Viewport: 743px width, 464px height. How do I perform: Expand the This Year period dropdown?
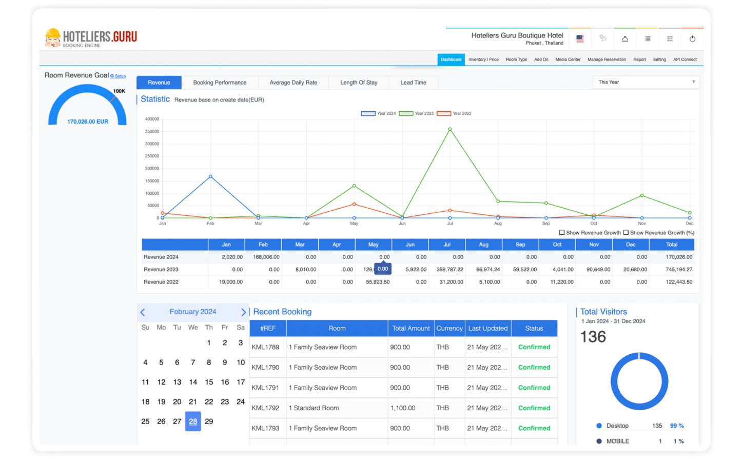click(646, 82)
